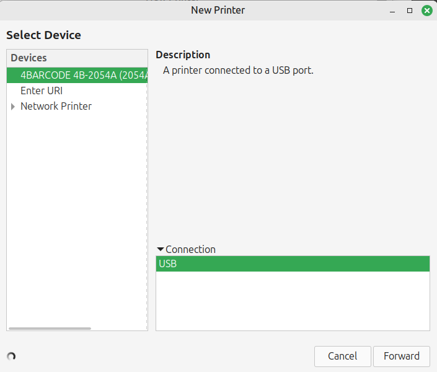Click empty space below USB connection
Screen dimensions: 437x372
click(292, 301)
